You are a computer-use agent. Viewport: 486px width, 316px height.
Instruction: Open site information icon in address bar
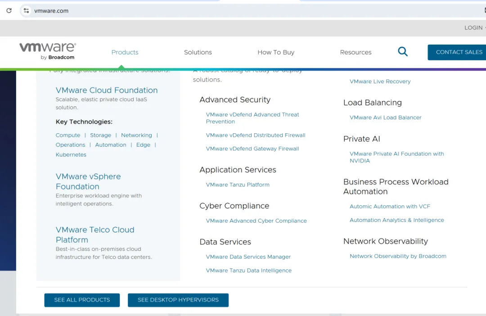coord(26,11)
